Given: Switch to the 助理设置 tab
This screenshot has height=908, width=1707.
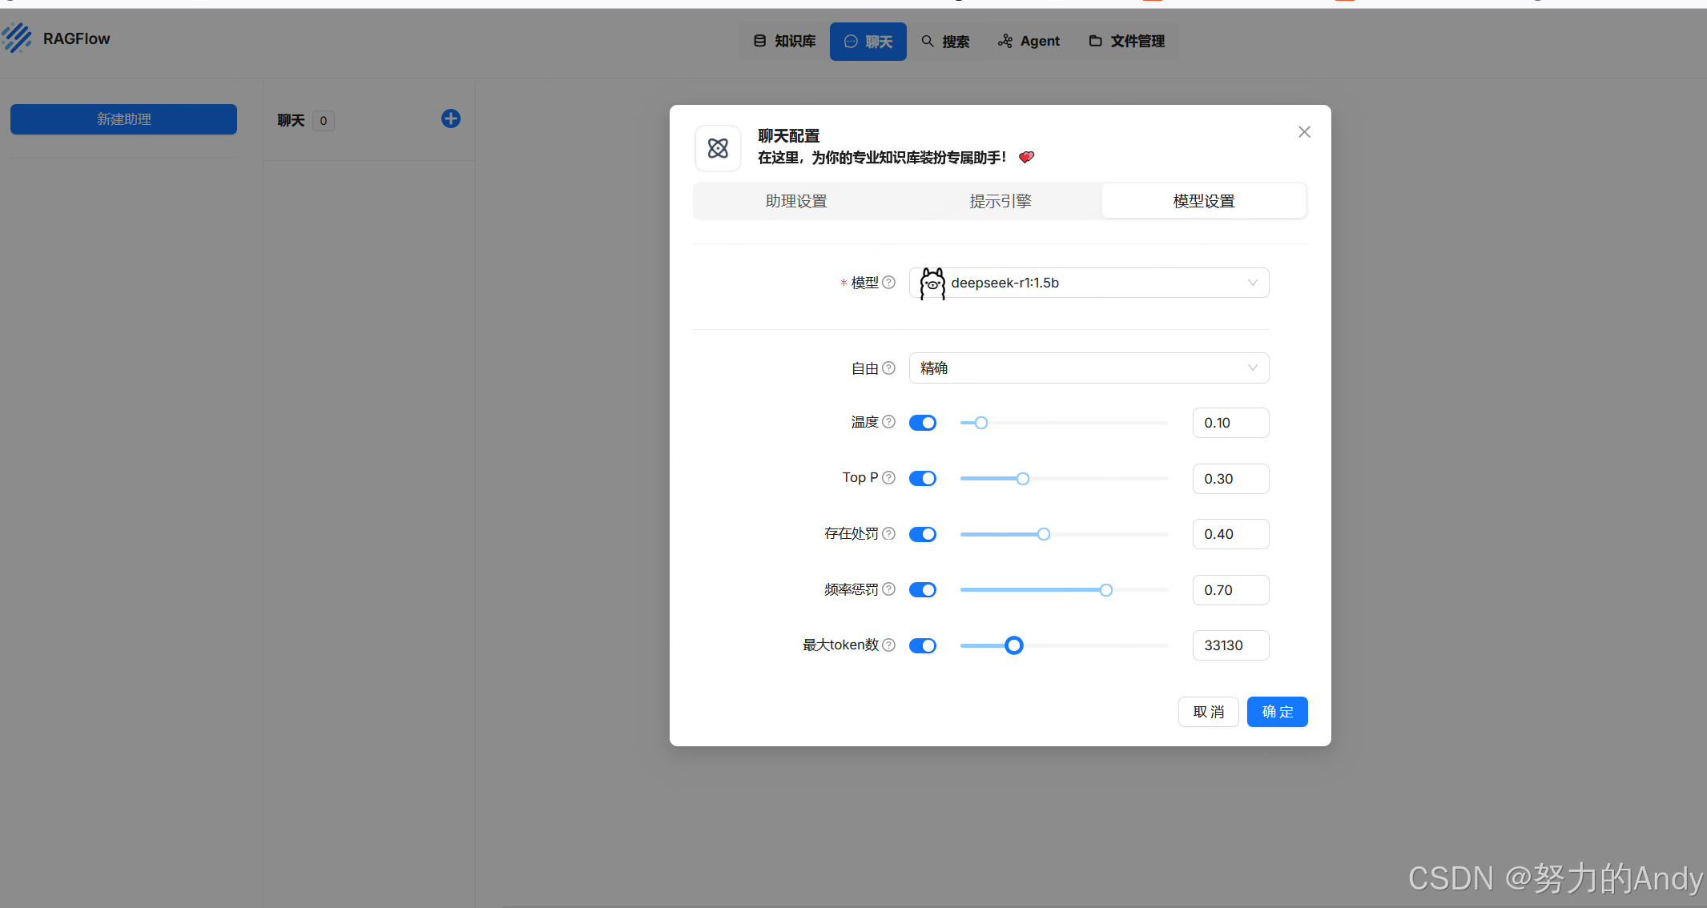Looking at the screenshot, I should (x=796, y=201).
